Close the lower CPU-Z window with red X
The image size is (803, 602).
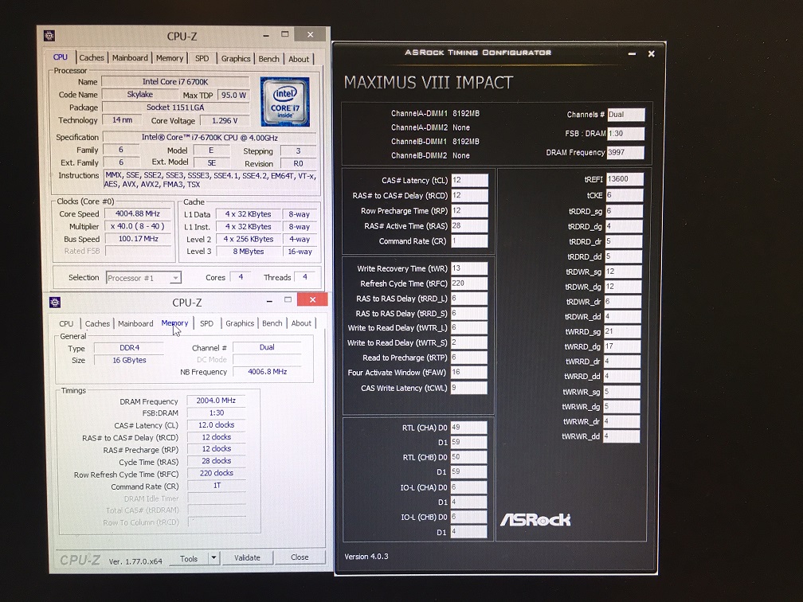click(312, 299)
